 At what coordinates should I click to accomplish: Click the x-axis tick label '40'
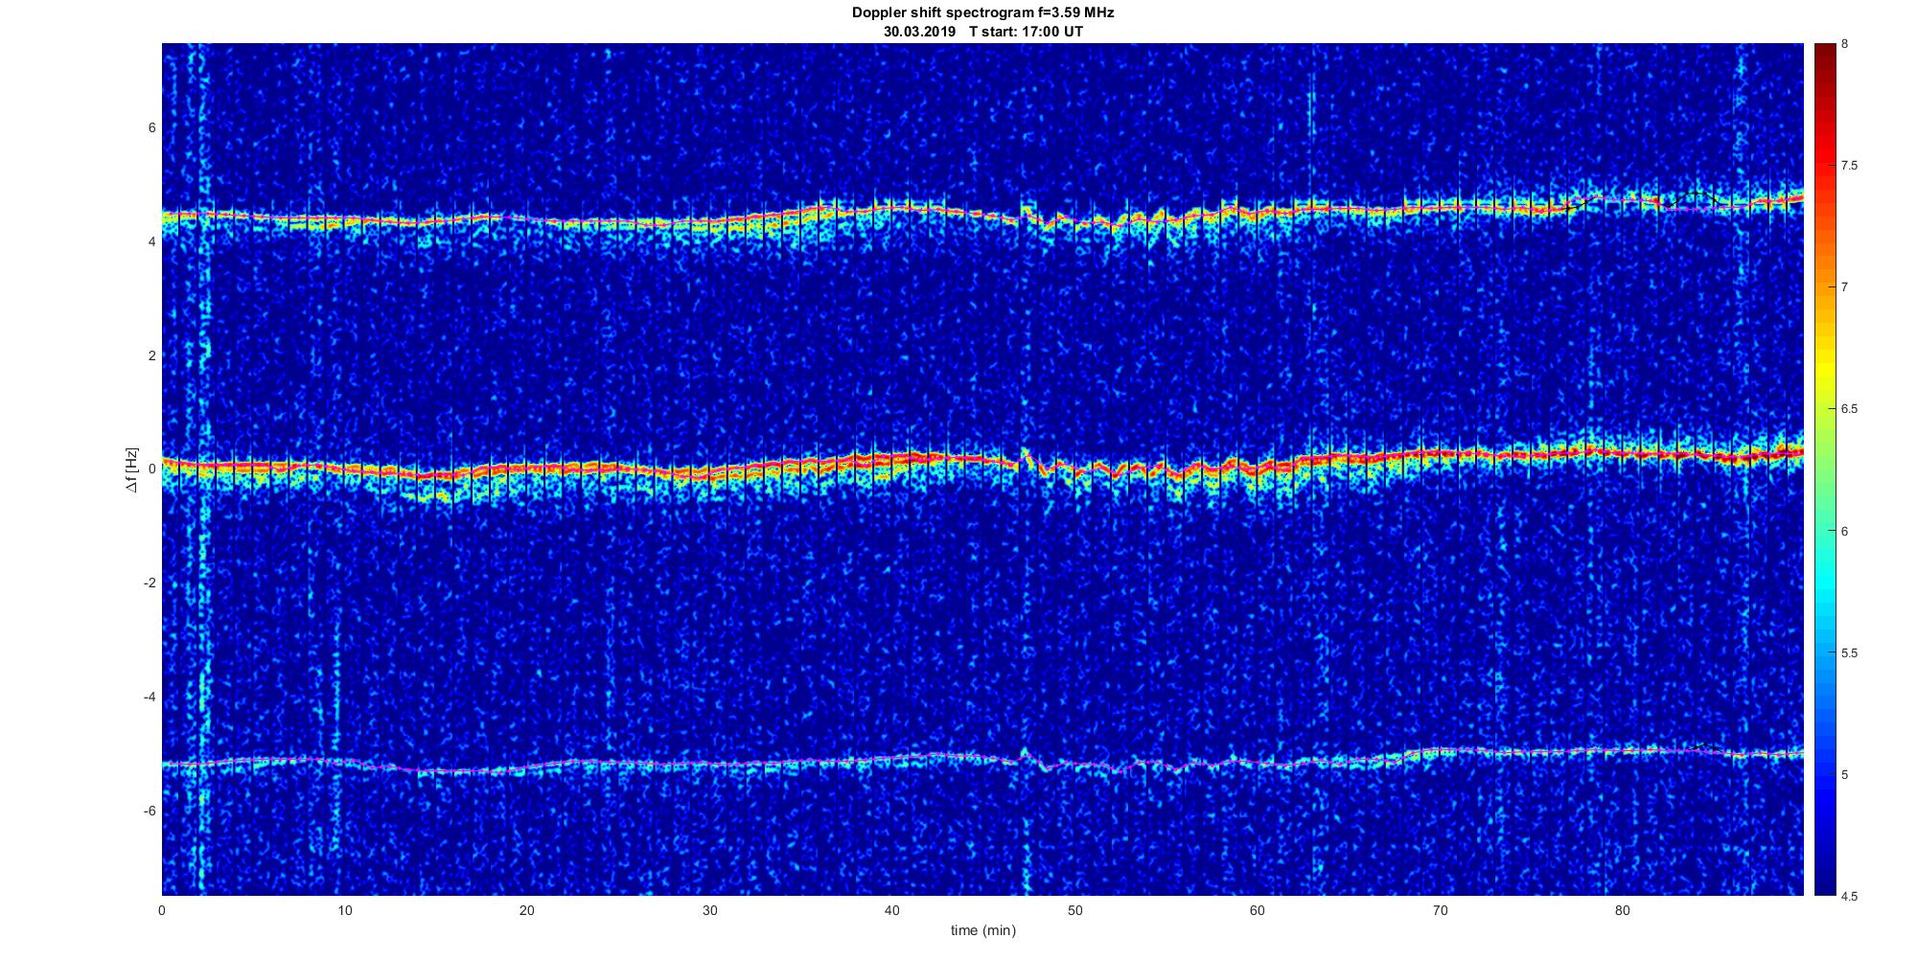891,910
